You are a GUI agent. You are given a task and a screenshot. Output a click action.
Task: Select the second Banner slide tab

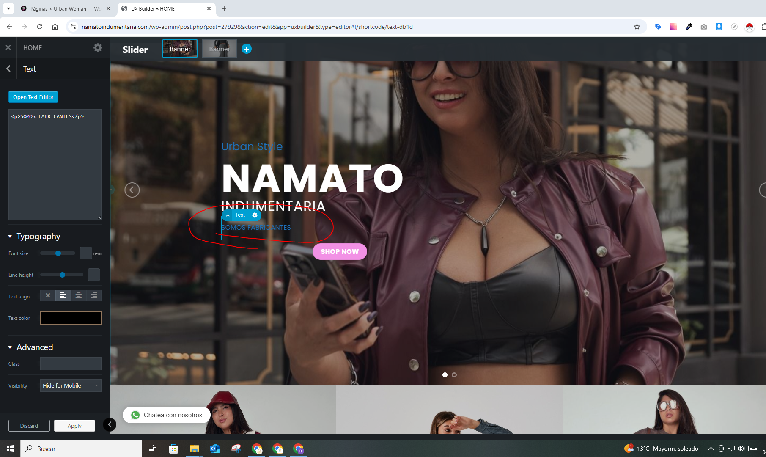[219, 49]
